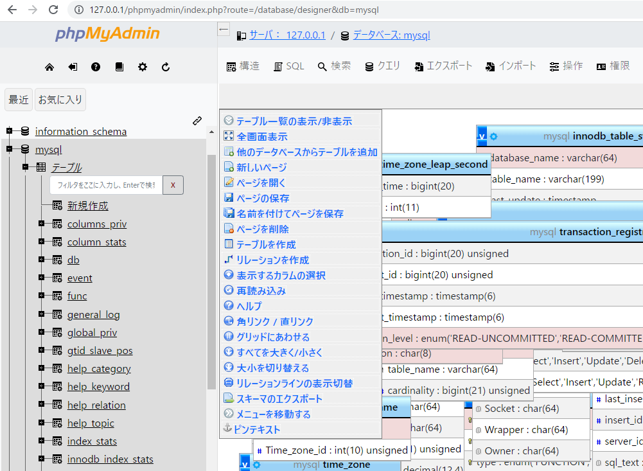The width and height of the screenshot is (643, 471).
Task: Expand the general_log table node
Action: pyautogui.click(x=41, y=314)
